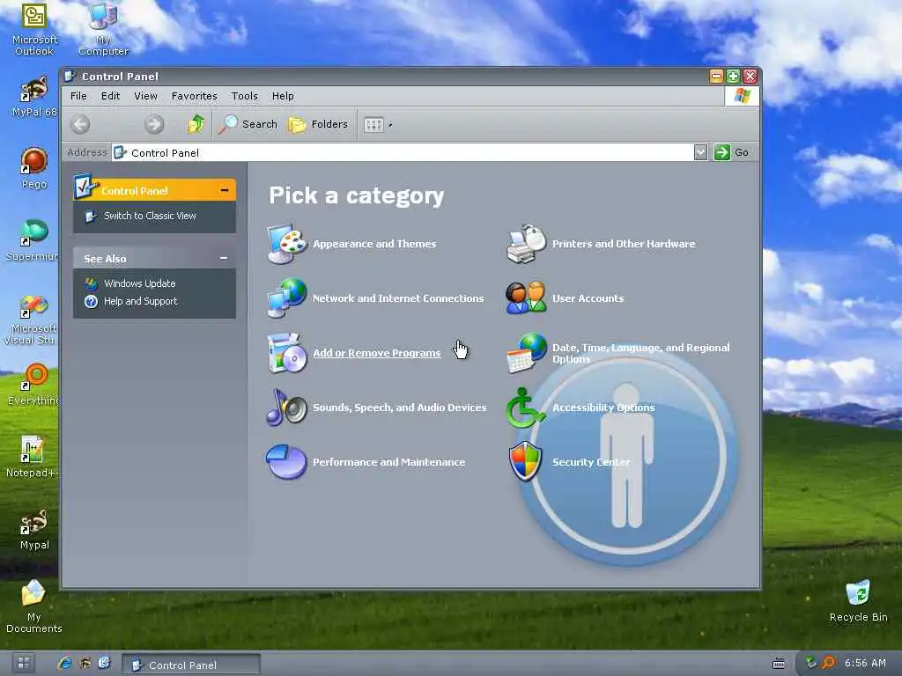Collapse the Control Panel sidebar section

[225, 190]
